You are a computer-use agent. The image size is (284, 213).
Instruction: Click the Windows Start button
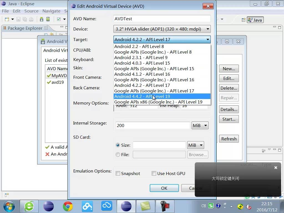point(9,206)
